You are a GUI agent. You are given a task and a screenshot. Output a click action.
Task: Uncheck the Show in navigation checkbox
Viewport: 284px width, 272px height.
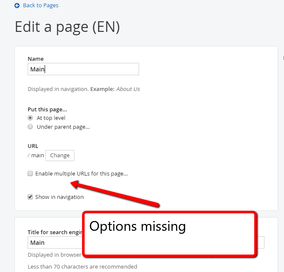[x=30, y=197]
